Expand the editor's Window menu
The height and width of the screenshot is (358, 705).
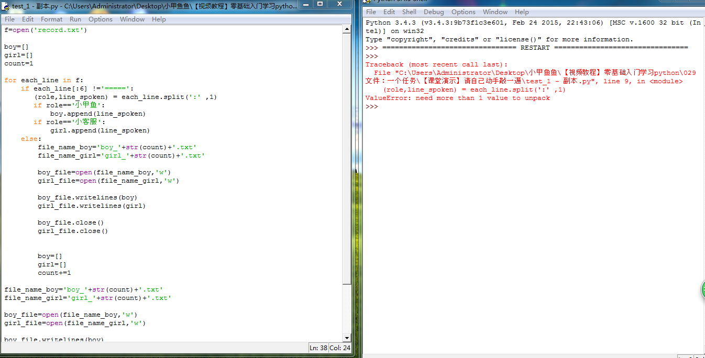click(x=132, y=19)
